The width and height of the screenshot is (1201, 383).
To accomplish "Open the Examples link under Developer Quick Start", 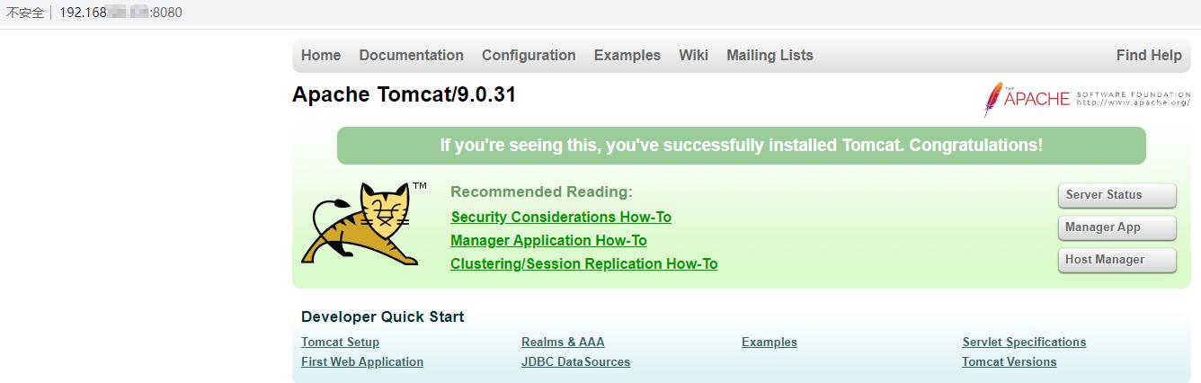I will point(770,342).
